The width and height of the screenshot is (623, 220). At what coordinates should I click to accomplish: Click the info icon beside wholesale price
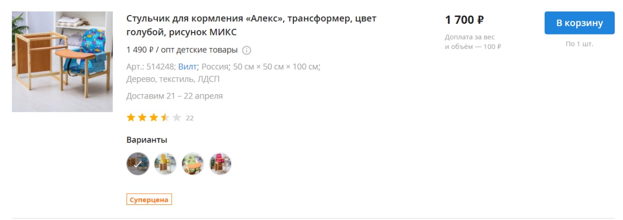[x=246, y=50]
